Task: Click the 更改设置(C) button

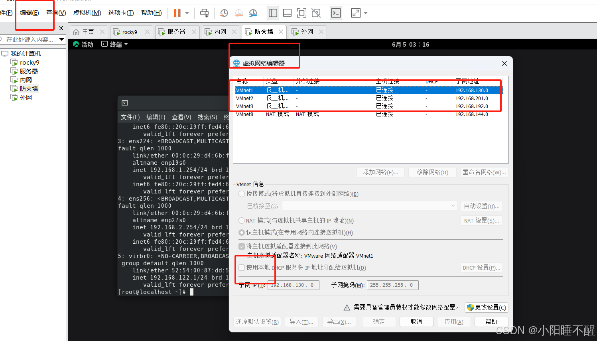Action: [x=486, y=307]
